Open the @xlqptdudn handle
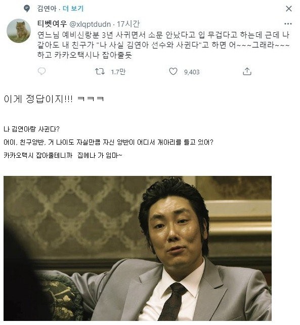This screenshot has height=325, width=300. [x=90, y=24]
